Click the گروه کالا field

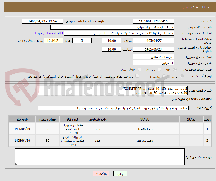113,108
